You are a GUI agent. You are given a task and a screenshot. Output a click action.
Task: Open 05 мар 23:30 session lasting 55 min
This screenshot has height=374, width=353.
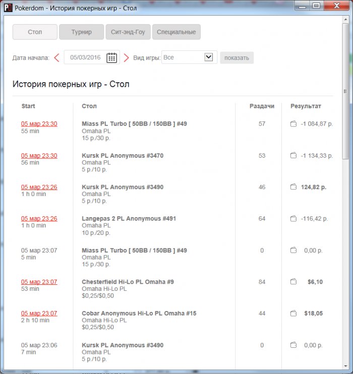click(39, 124)
